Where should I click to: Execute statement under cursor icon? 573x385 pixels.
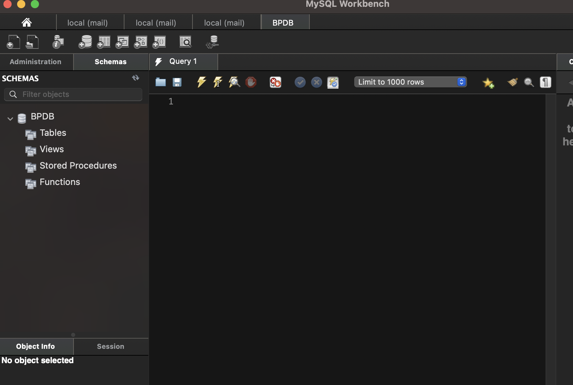coord(218,82)
